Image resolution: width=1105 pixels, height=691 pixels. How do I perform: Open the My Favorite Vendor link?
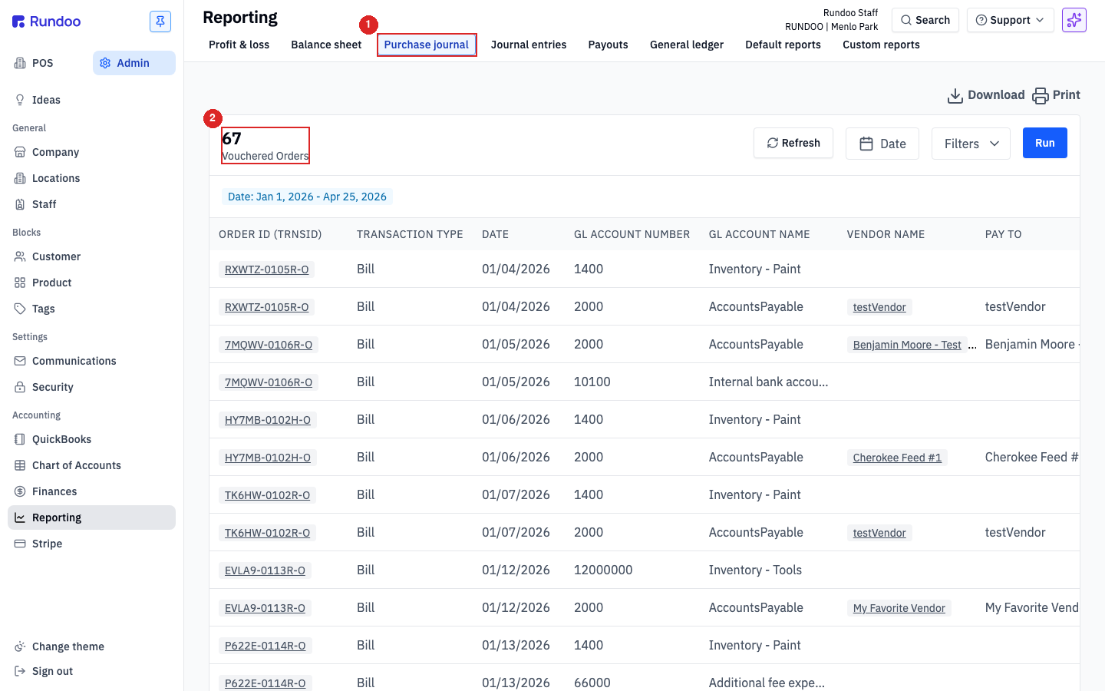tap(899, 608)
